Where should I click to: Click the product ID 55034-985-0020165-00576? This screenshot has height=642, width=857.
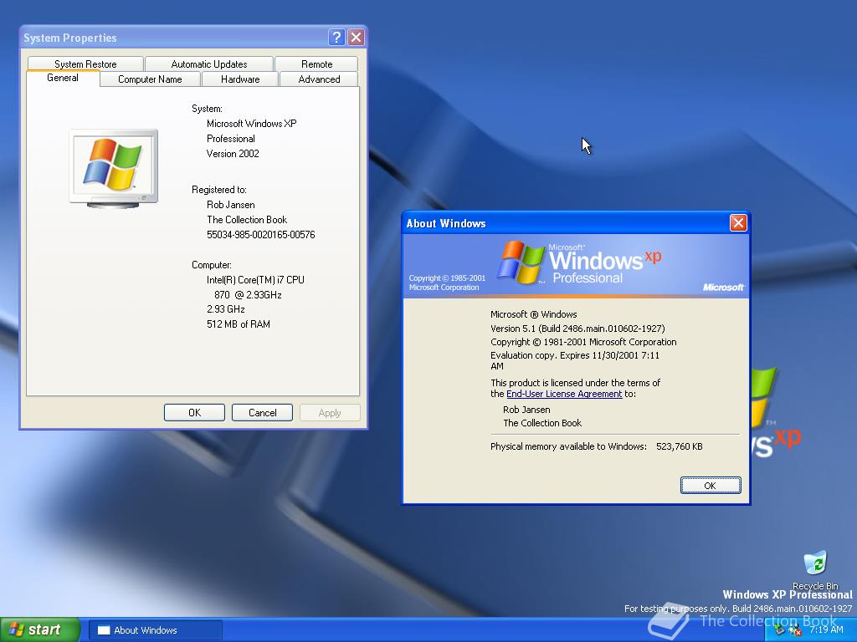[x=261, y=235]
